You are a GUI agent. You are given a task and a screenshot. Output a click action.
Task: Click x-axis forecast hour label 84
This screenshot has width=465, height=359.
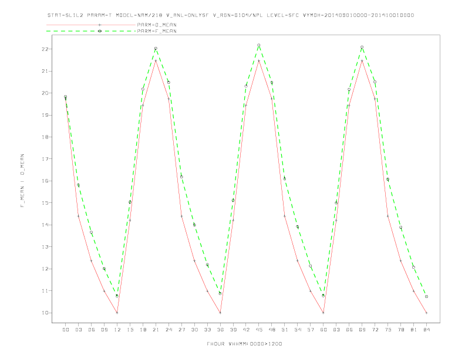[426, 330]
